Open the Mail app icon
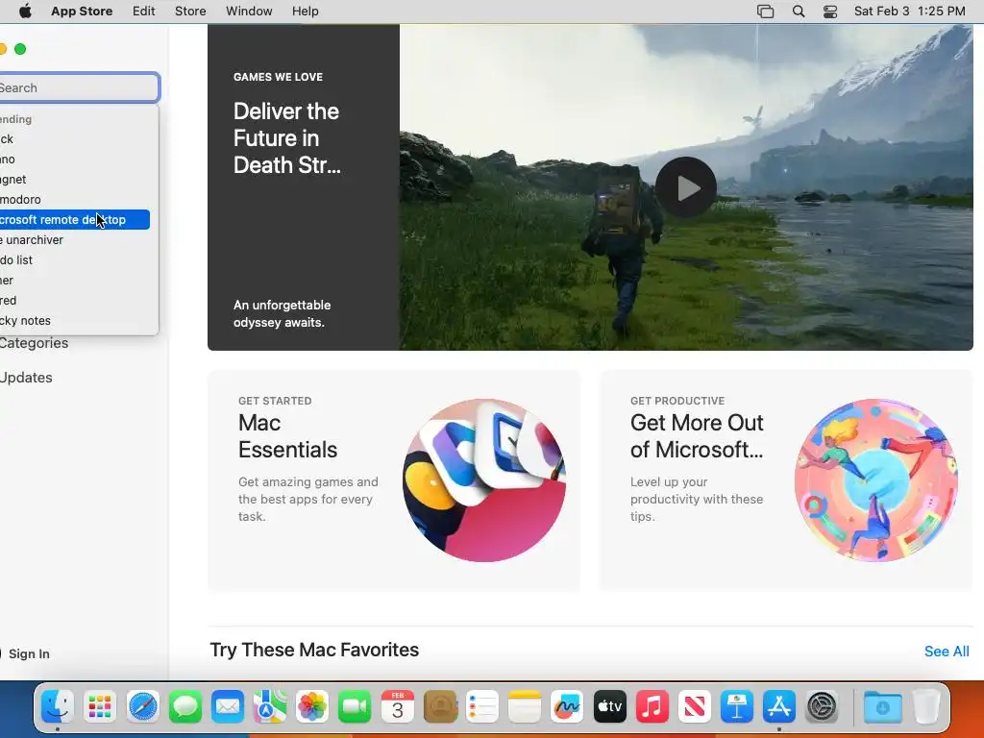 (x=227, y=707)
